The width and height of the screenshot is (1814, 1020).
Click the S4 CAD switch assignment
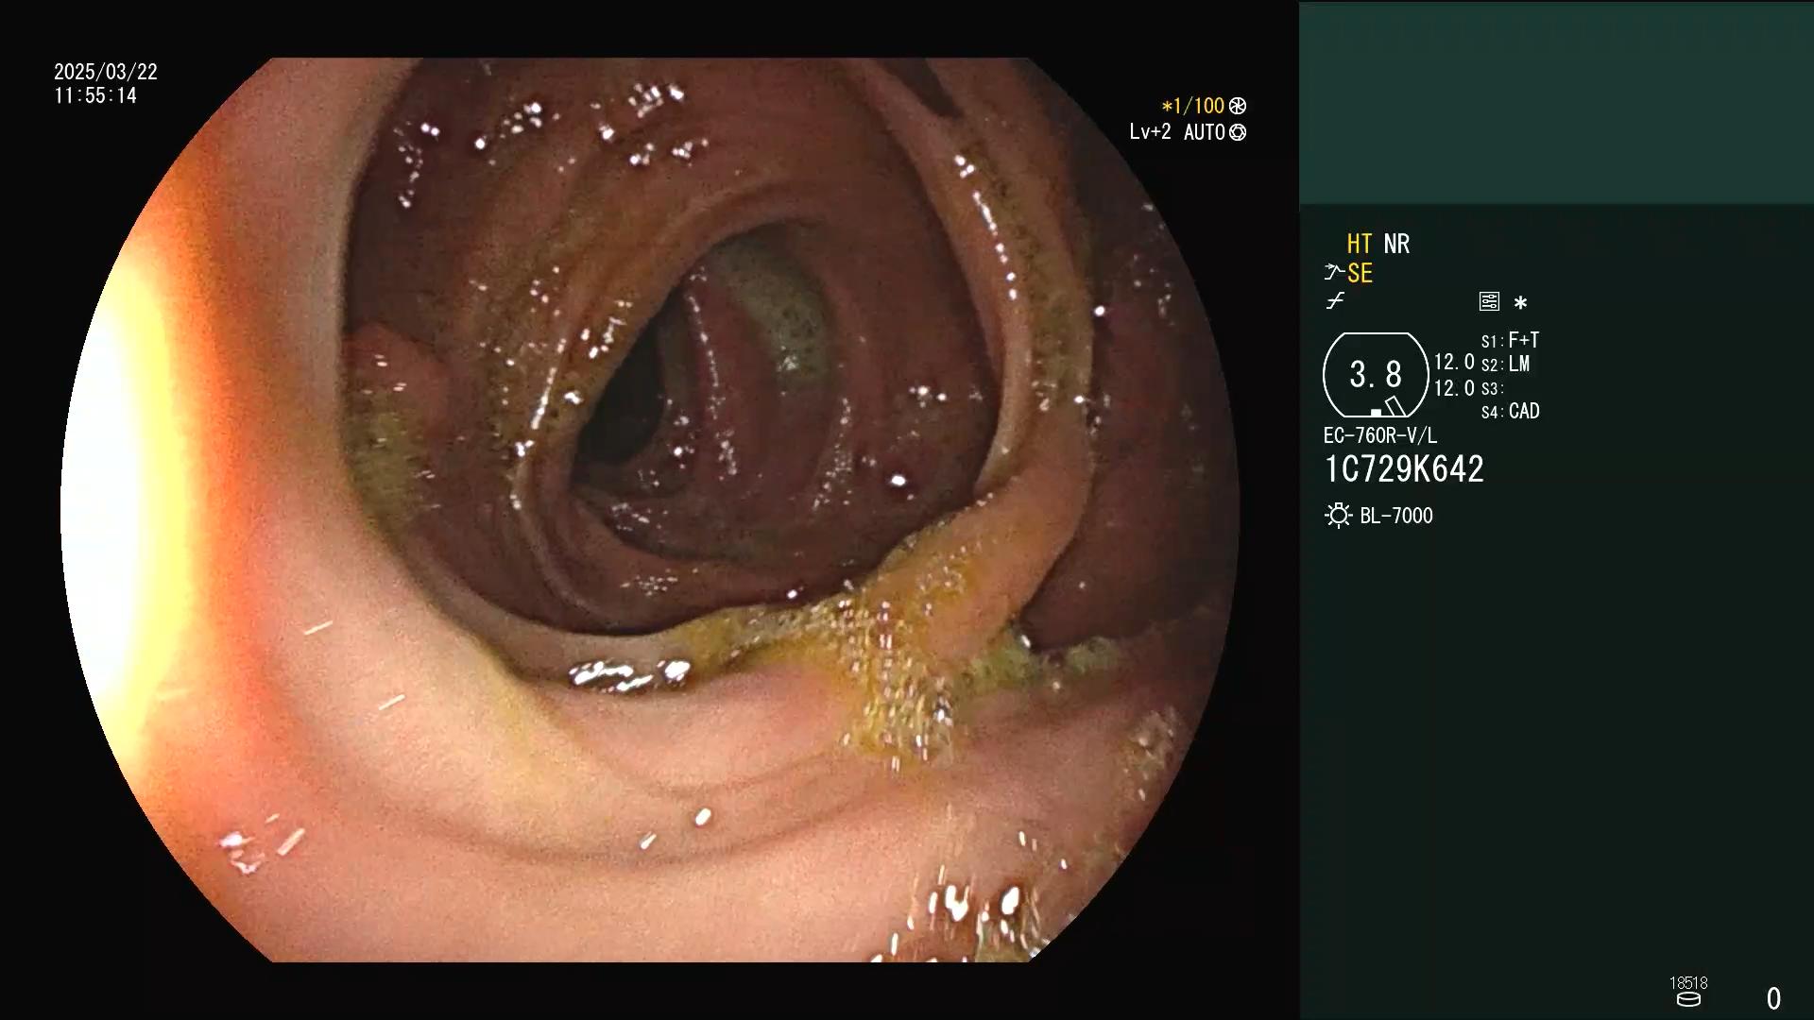pos(1510,412)
